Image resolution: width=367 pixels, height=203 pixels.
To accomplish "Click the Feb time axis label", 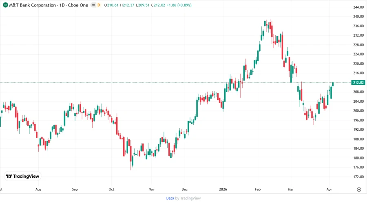I will click(258, 190).
